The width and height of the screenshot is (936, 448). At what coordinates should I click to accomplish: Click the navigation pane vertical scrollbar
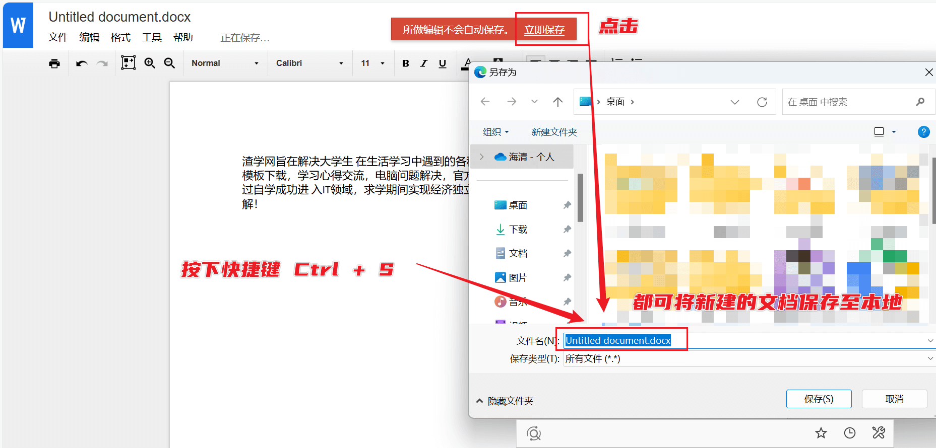(x=580, y=198)
